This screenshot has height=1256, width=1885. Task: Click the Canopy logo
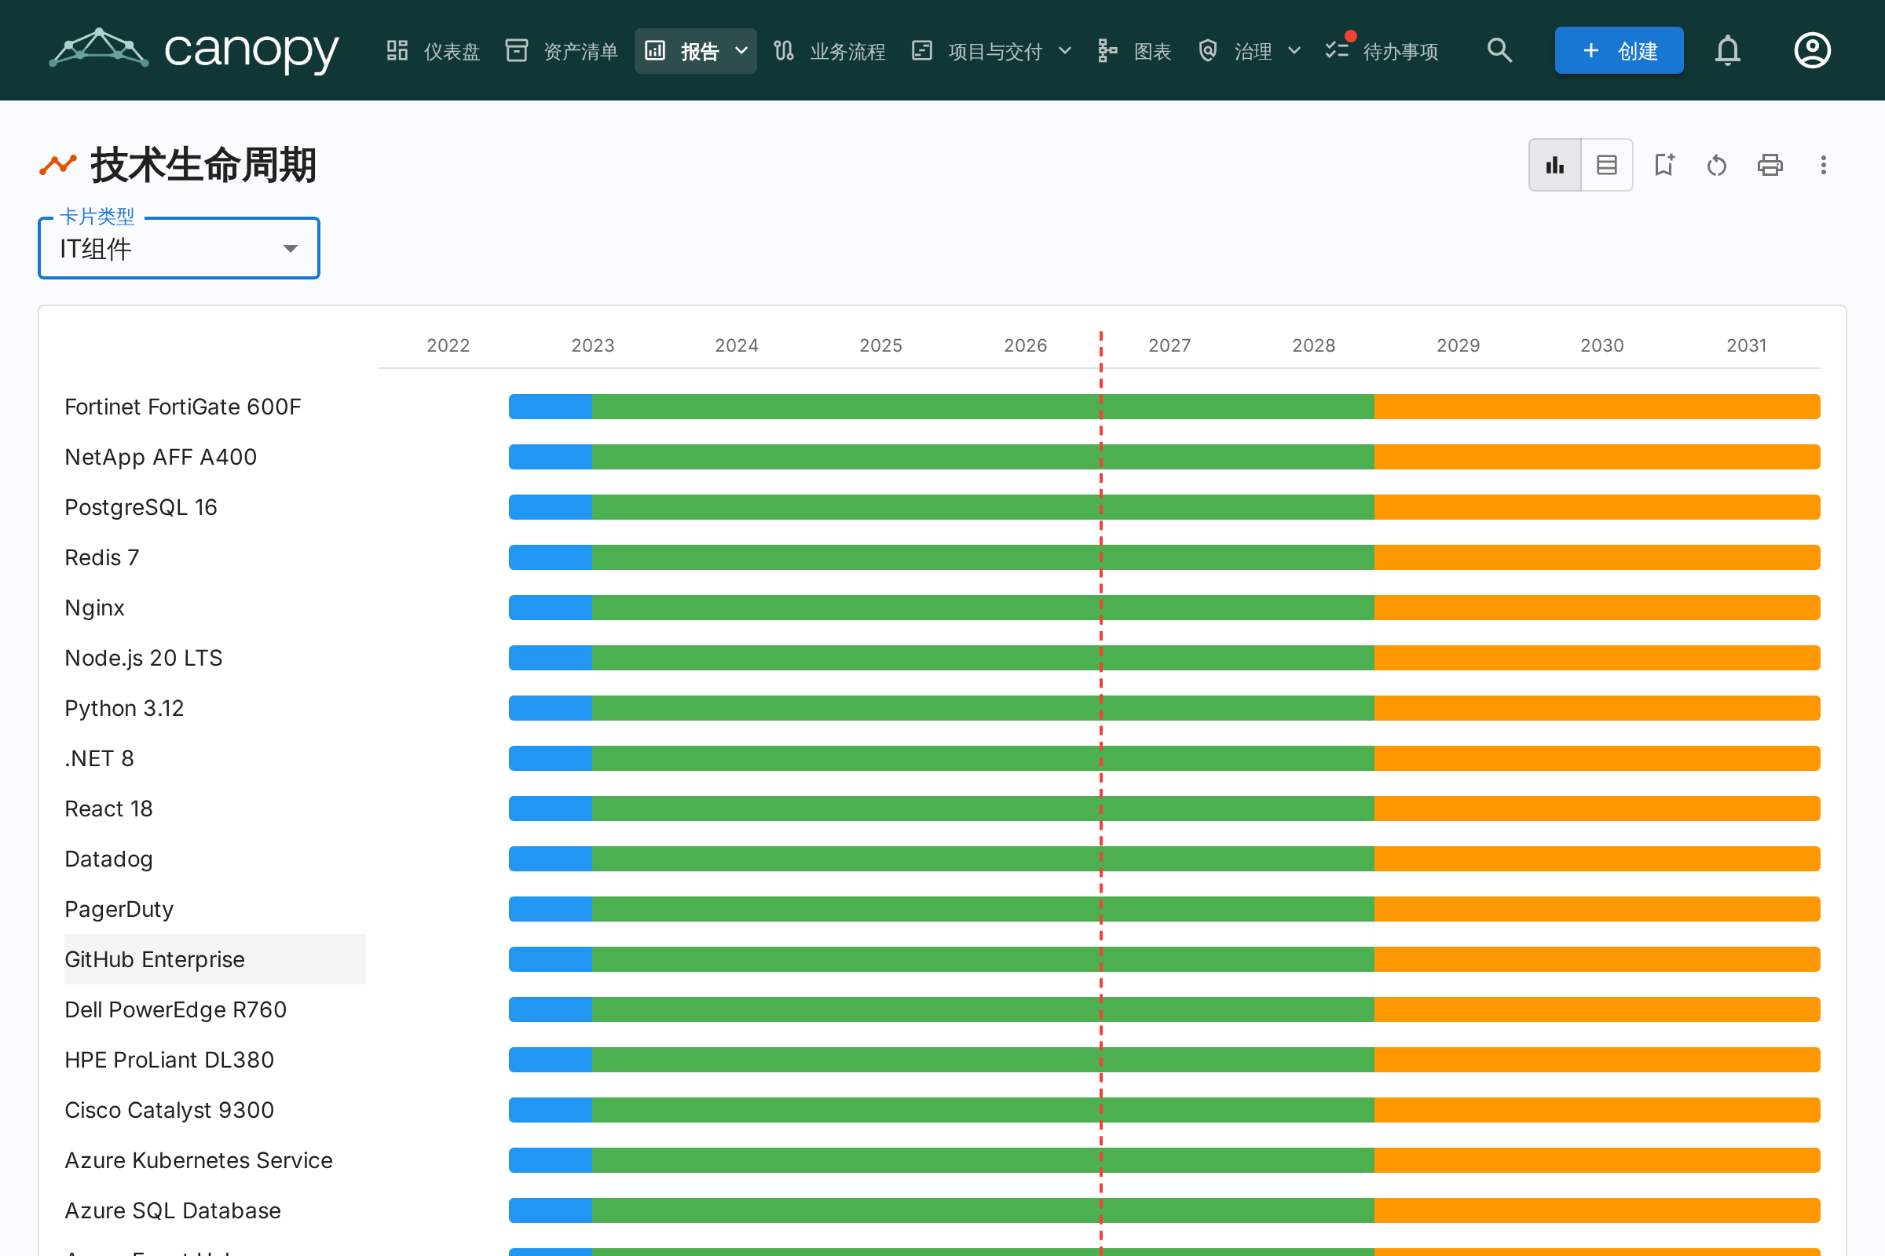coord(194,50)
